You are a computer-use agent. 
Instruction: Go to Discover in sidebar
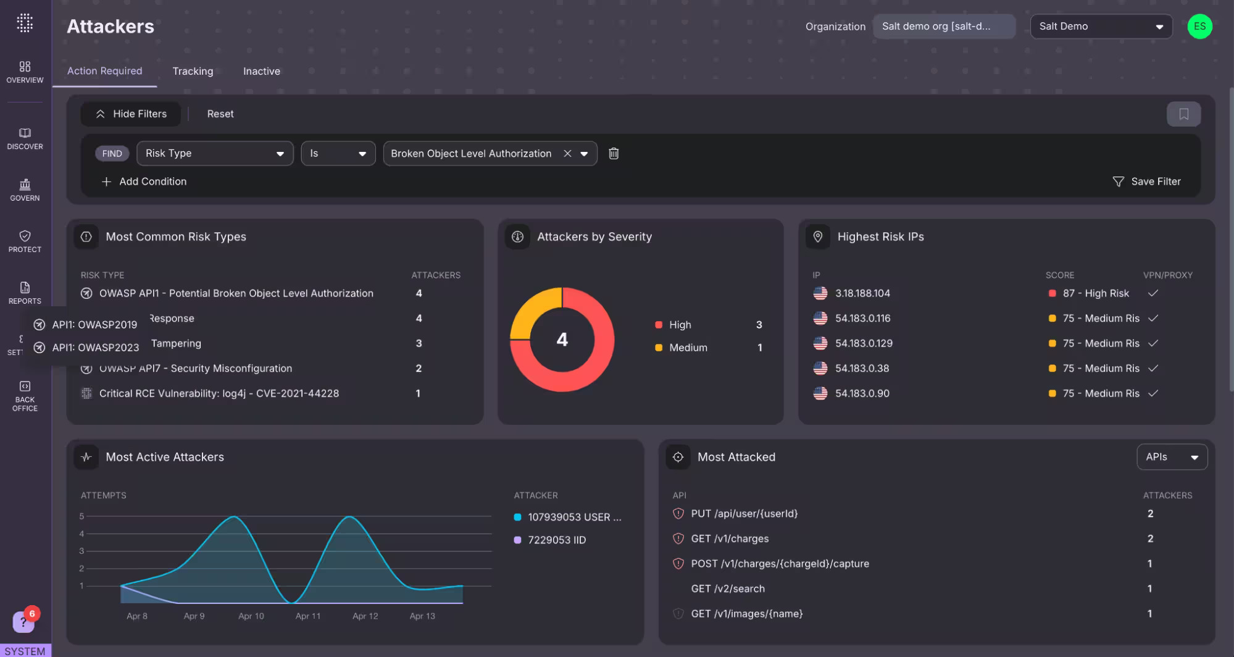(x=25, y=138)
